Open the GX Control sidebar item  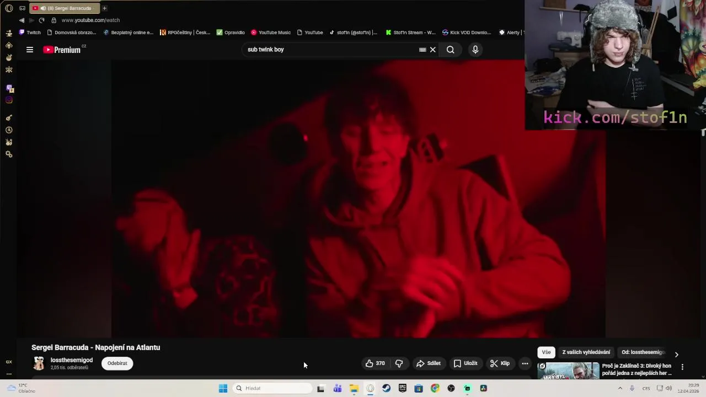pos(9,362)
